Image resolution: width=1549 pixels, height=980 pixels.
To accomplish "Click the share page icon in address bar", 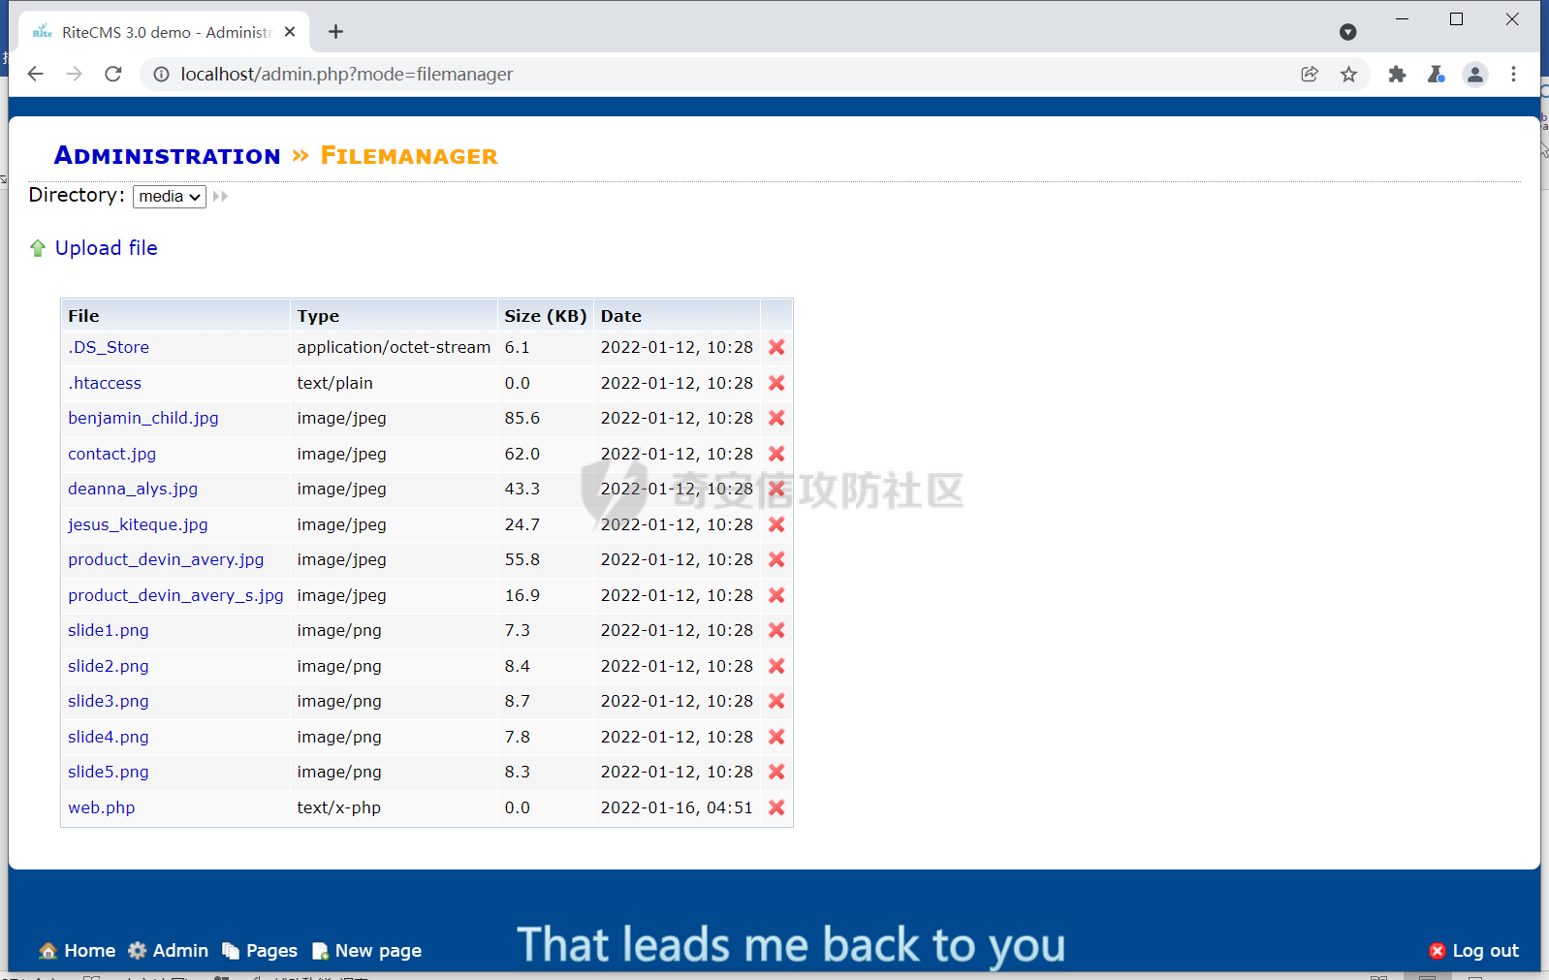I will 1310,75.
